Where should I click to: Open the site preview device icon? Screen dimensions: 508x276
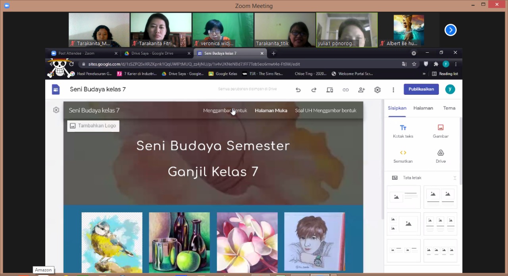point(330,90)
